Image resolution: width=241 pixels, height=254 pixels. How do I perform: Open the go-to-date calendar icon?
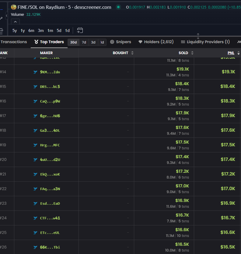click(80, 30)
